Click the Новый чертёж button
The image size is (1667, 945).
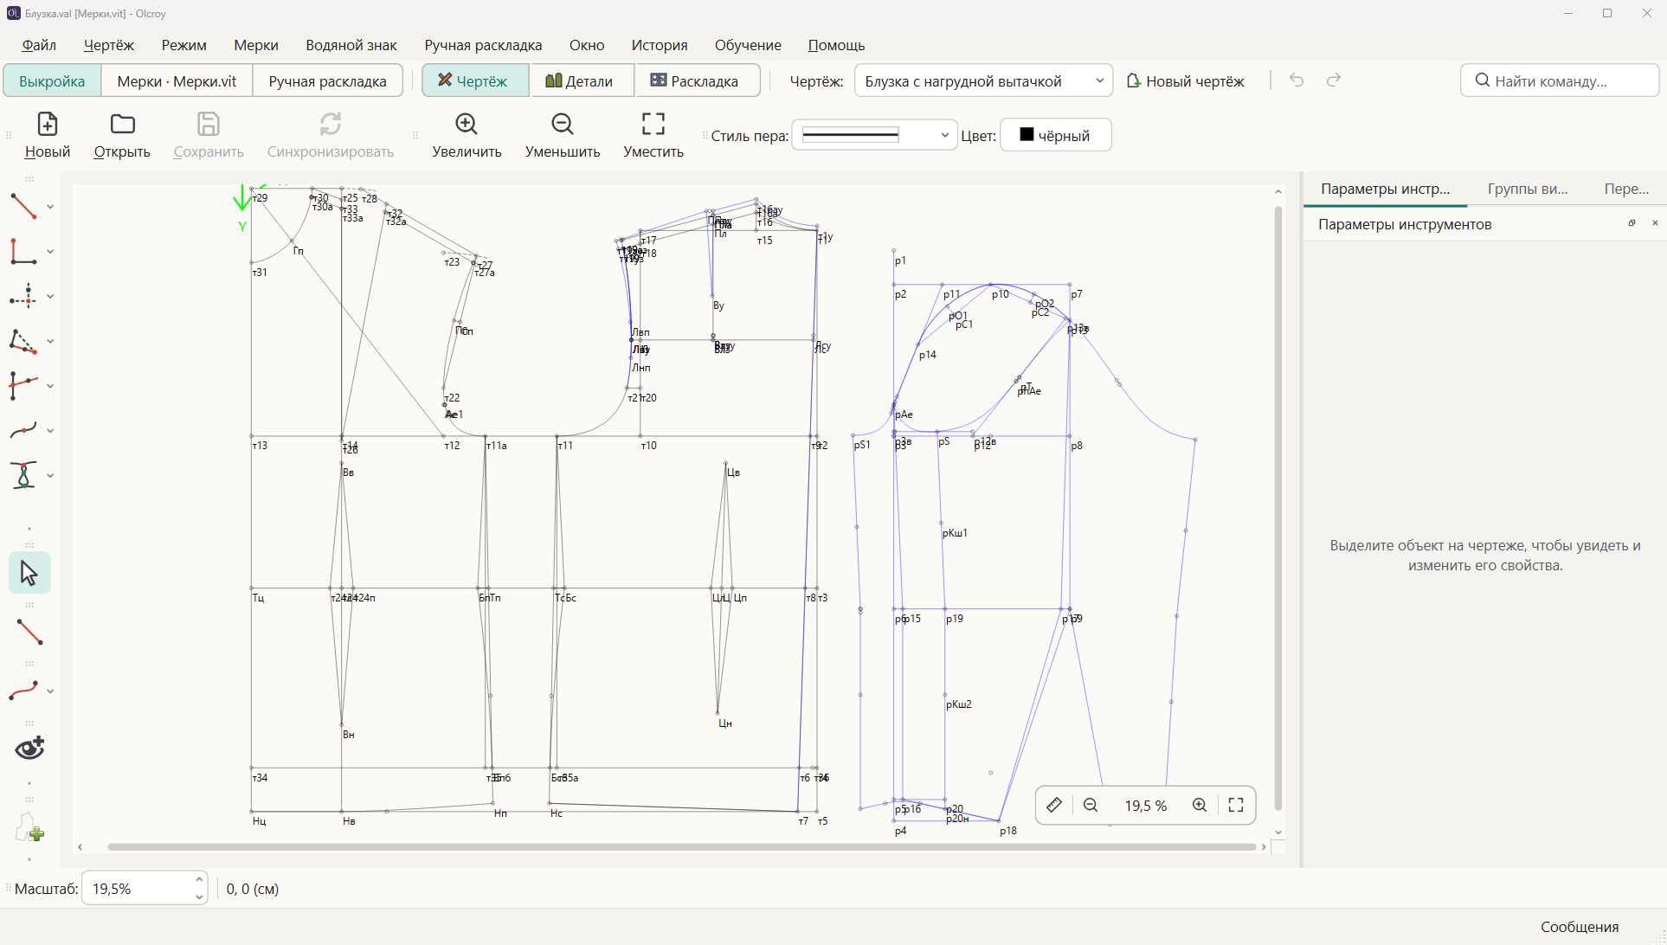pos(1186,80)
